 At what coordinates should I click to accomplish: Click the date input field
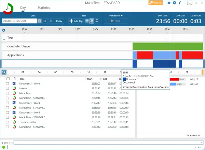tap(20, 21)
